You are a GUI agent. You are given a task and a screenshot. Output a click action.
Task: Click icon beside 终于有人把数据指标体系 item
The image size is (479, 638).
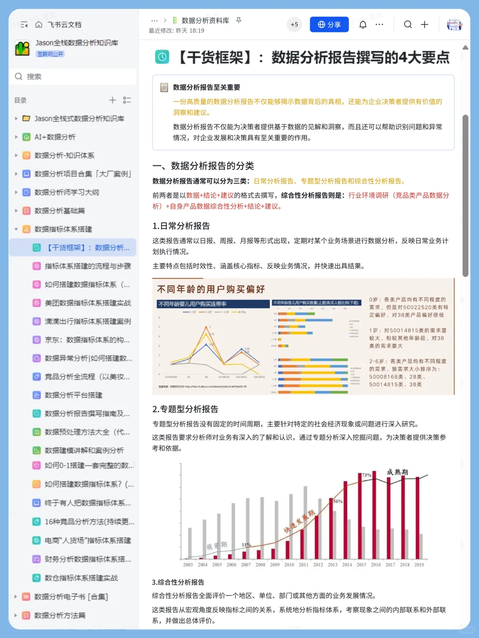pyautogui.click(x=37, y=503)
